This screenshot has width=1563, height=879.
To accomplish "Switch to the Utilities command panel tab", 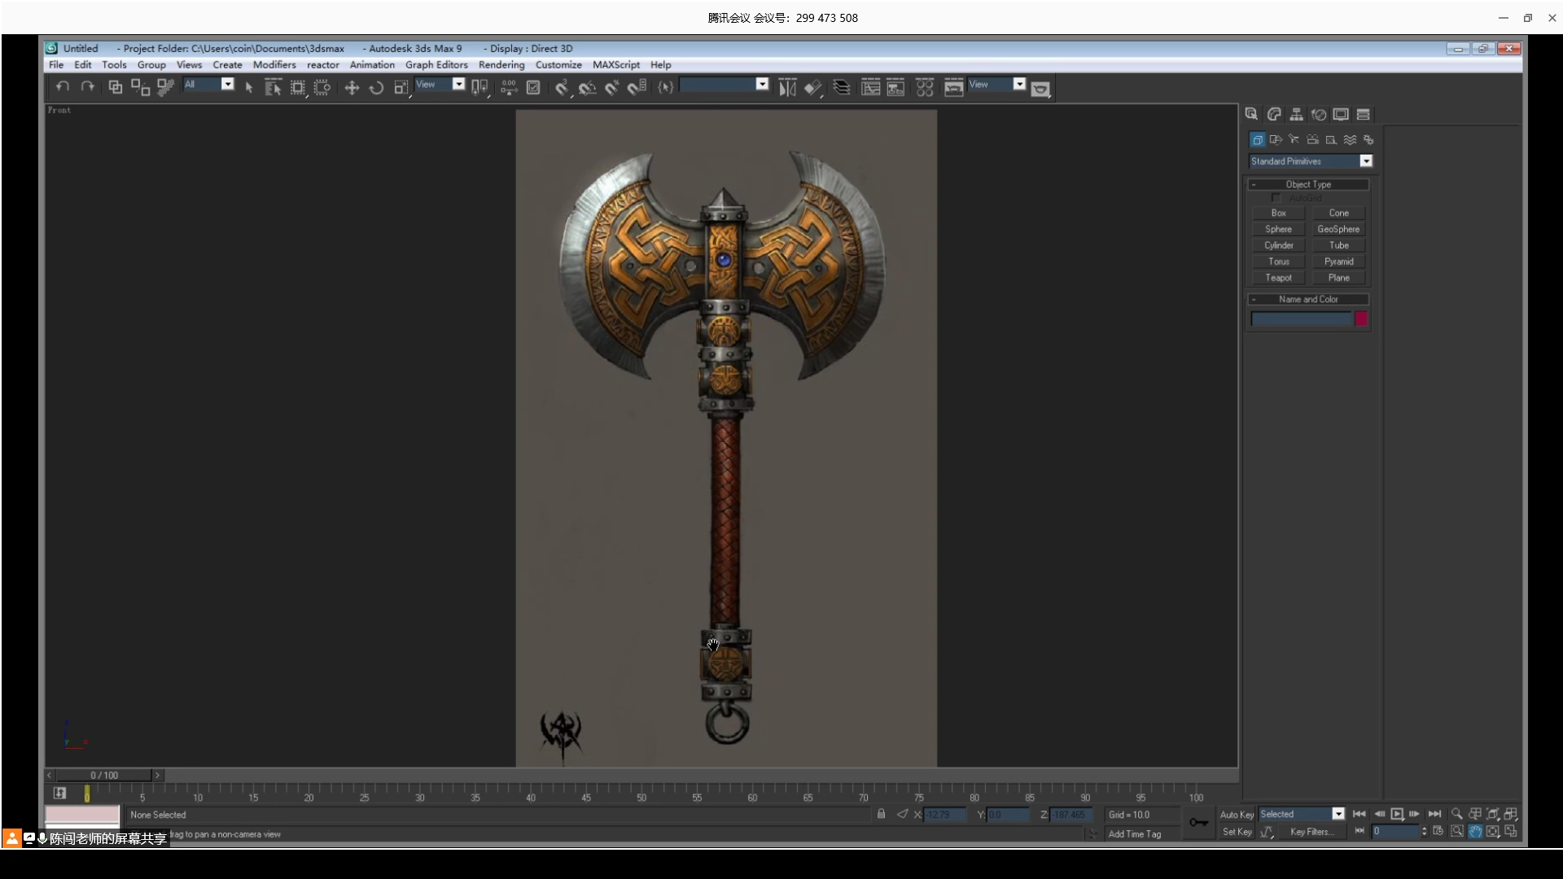I will [1364, 115].
